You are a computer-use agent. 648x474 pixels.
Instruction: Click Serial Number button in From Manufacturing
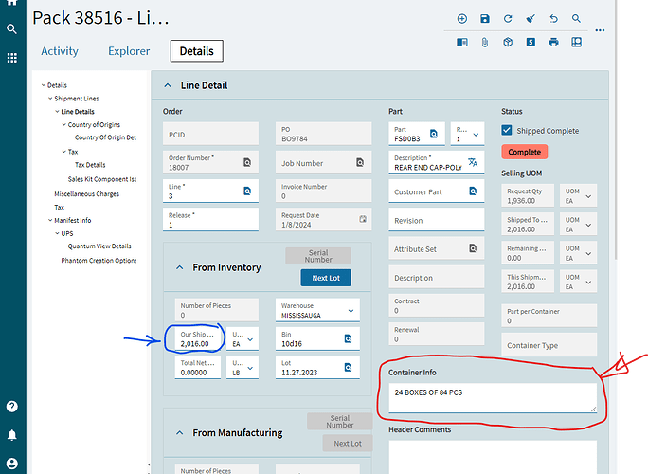click(340, 422)
